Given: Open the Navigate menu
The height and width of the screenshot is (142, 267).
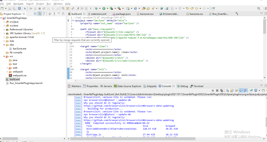Looking at the screenshot, I should pos(18,4).
